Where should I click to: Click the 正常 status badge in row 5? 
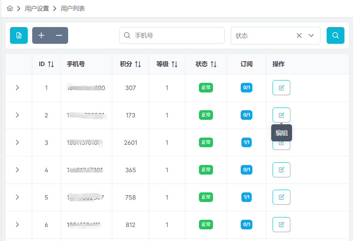click(206, 197)
